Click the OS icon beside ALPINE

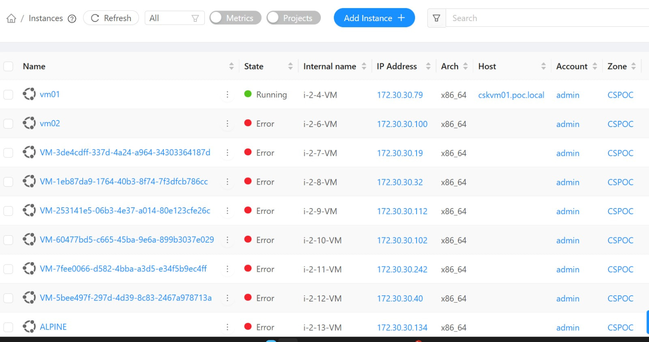[29, 327]
